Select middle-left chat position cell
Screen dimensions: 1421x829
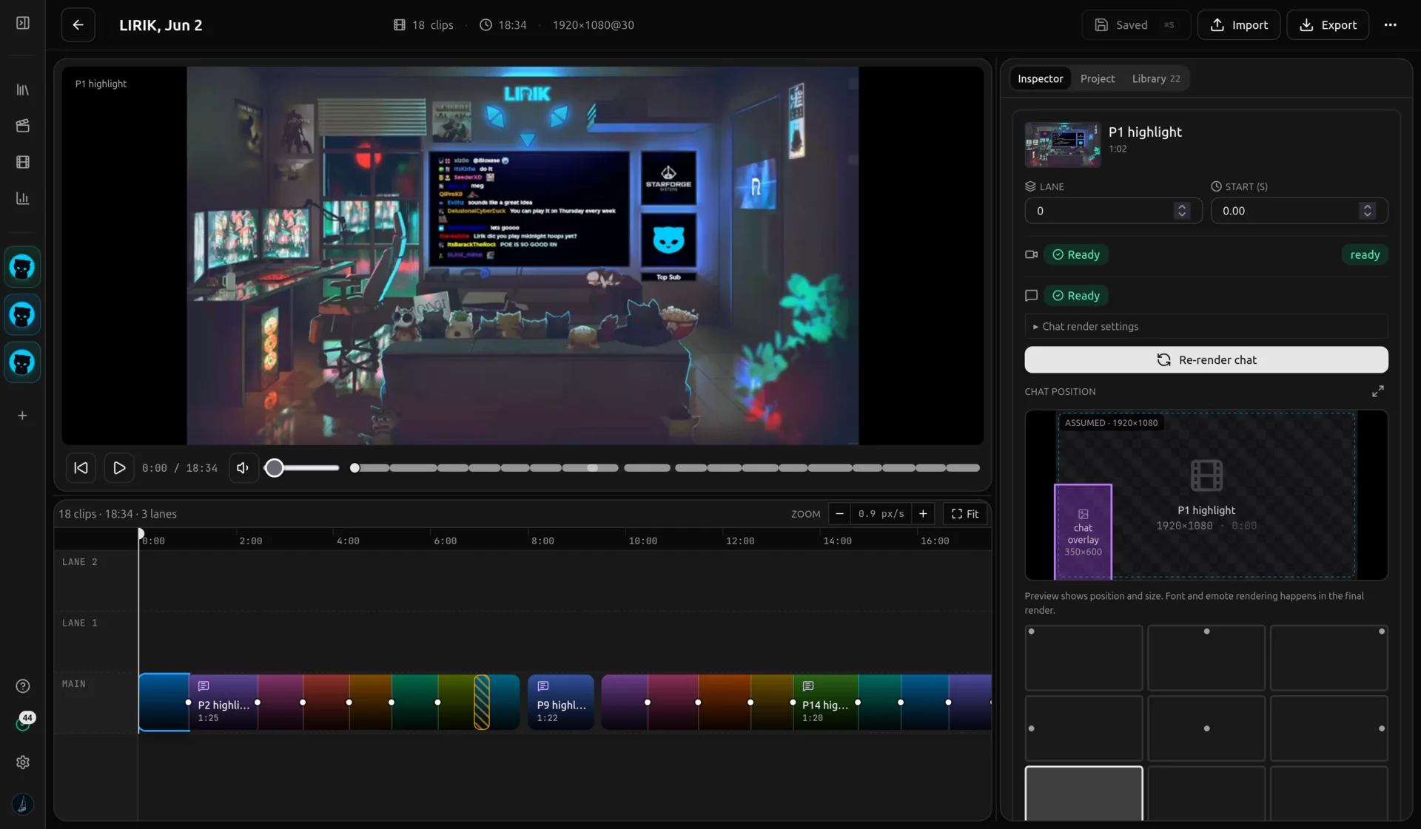(x=1084, y=728)
